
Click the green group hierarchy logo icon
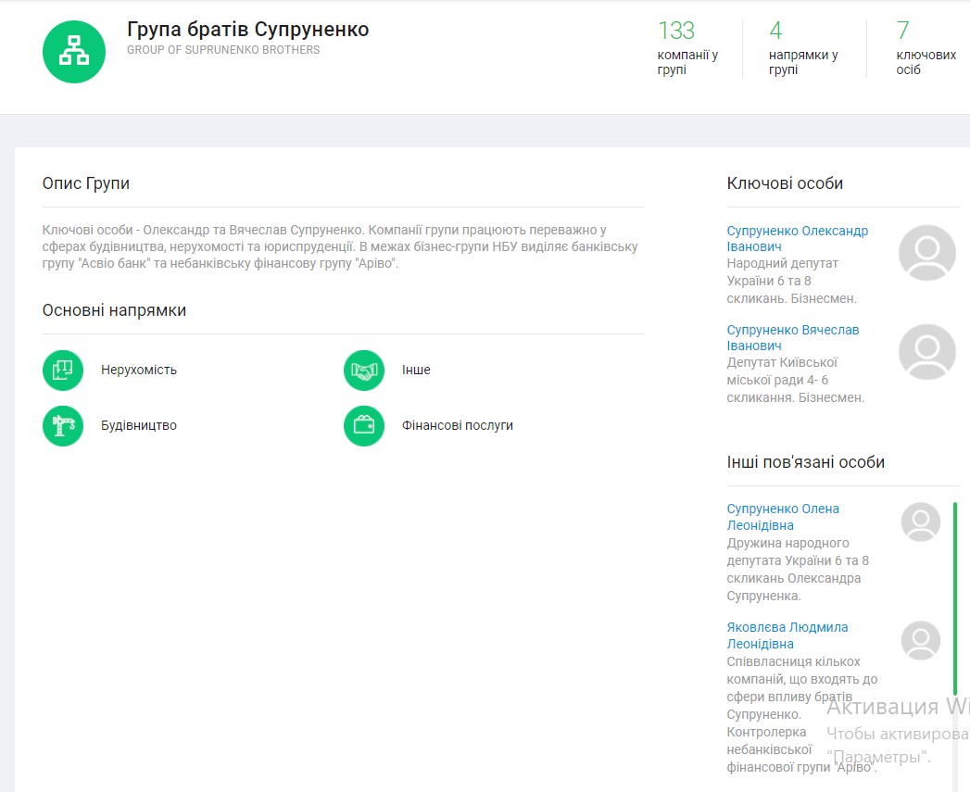click(74, 52)
